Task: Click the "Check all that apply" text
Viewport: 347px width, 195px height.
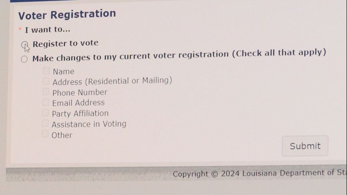Action: pyautogui.click(x=279, y=53)
